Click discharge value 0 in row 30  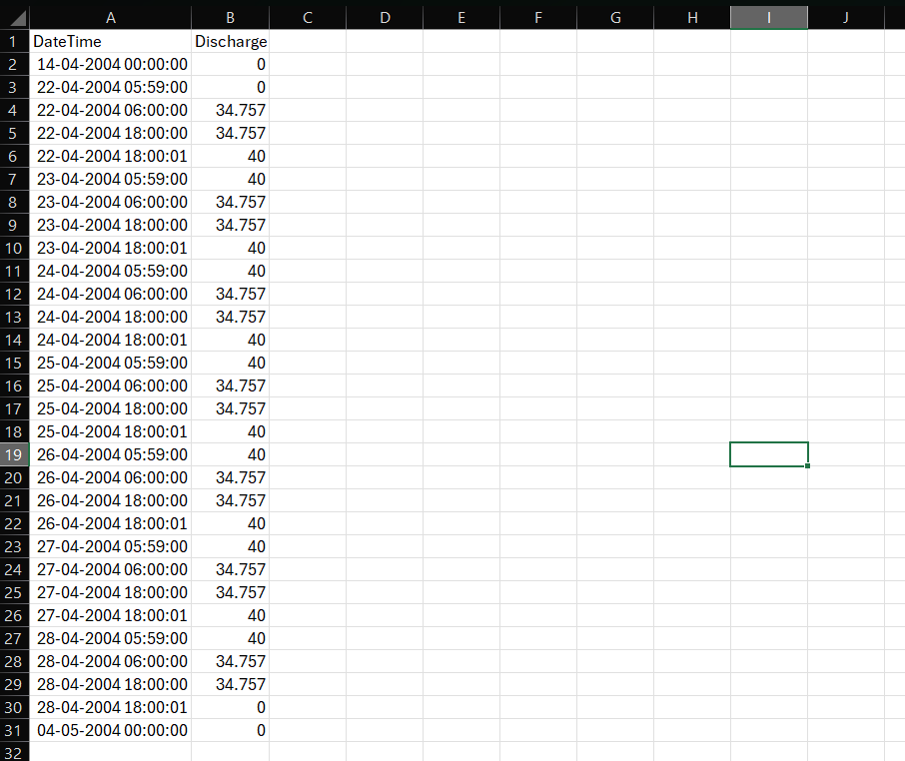click(230, 707)
